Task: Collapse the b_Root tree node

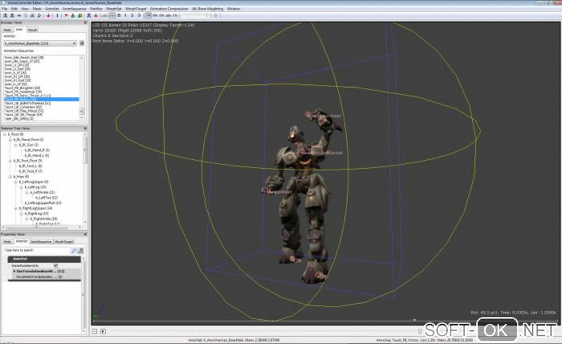Action: coord(4,134)
